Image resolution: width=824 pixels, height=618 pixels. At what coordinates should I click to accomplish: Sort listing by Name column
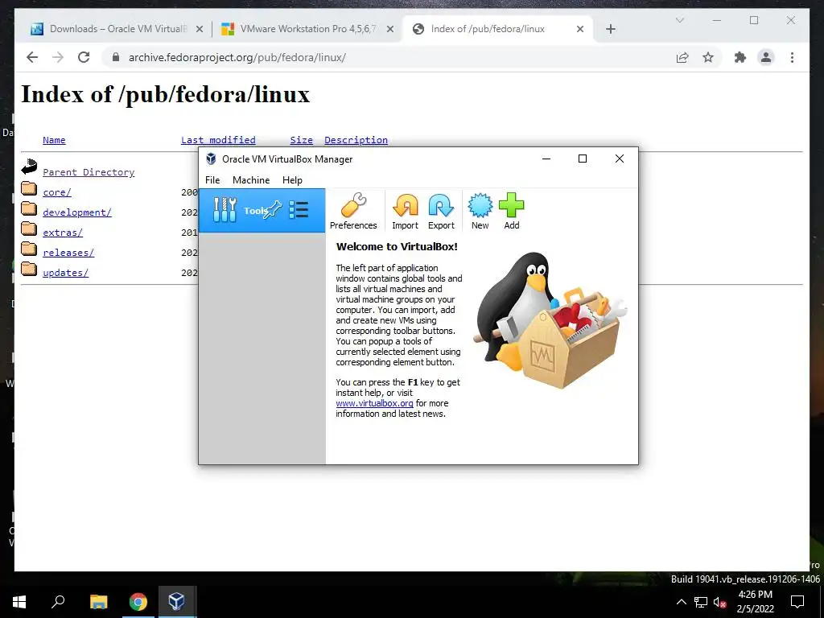pyautogui.click(x=54, y=140)
